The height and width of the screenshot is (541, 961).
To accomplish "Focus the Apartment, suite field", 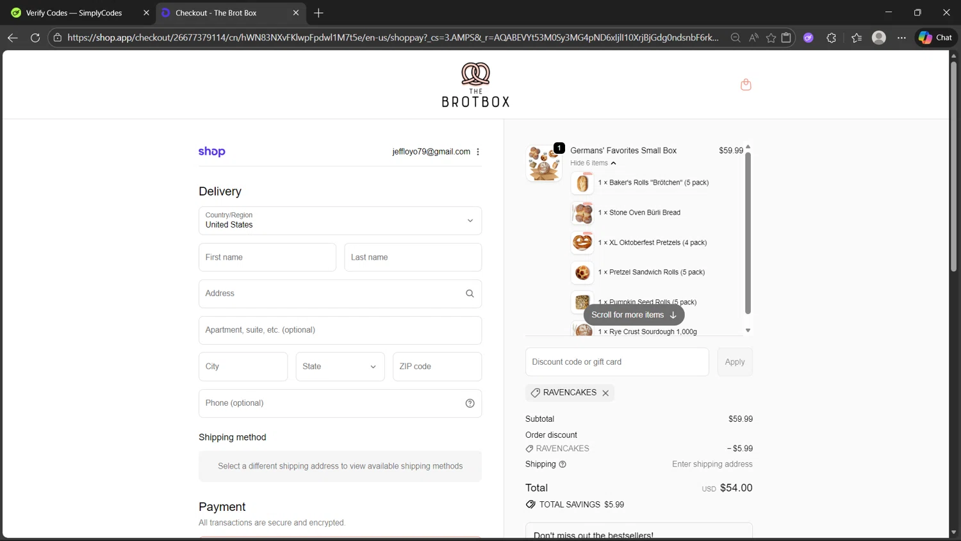I will [x=340, y=330].
